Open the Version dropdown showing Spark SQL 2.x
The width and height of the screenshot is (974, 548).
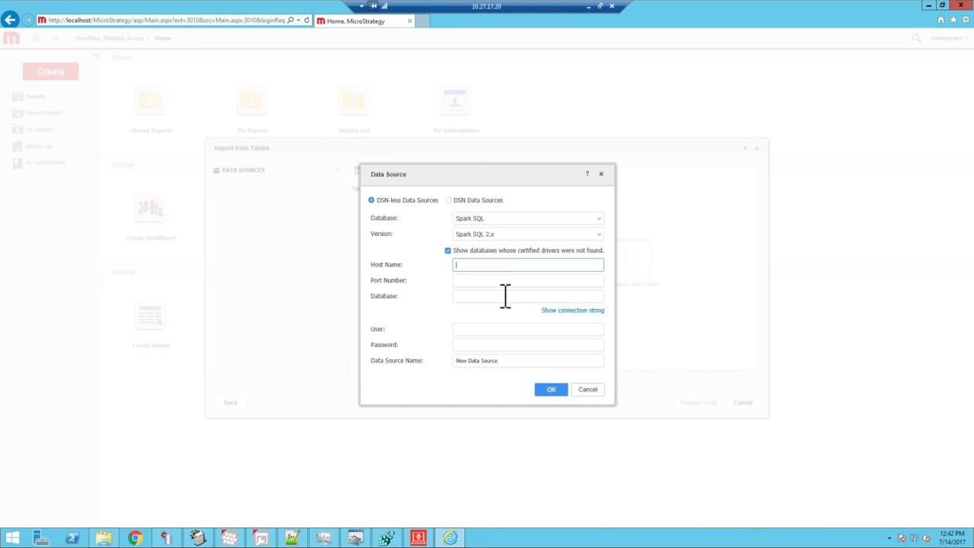[528, 234]
